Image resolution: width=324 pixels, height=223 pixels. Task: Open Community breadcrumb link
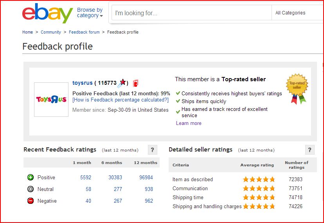(x=51, y=32)
